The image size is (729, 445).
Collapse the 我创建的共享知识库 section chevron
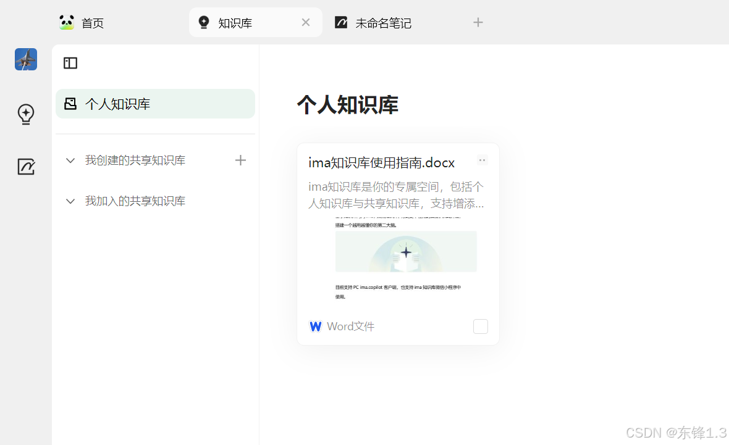click(x=70, y=160)
